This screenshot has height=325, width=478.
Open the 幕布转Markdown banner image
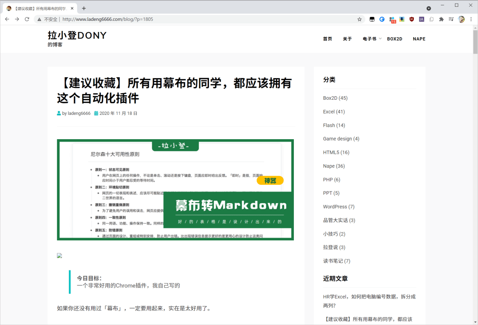click(x=175, y=190)
